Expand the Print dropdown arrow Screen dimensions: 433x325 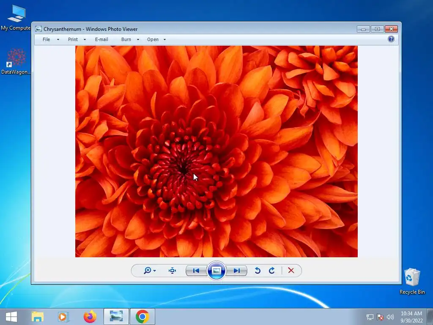tap(85, 39)
